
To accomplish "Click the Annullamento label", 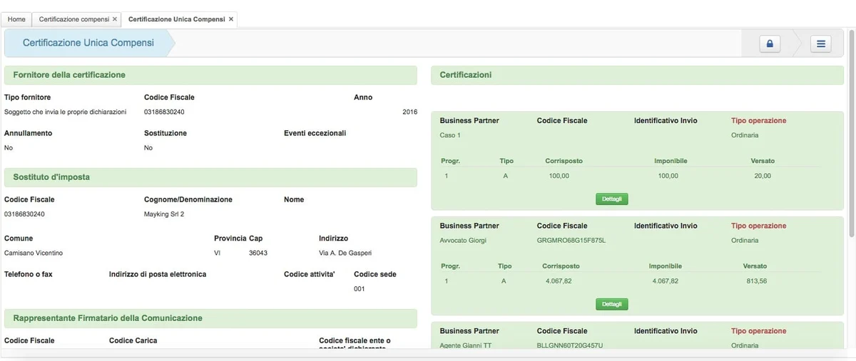I will click(x=28, y=133).
